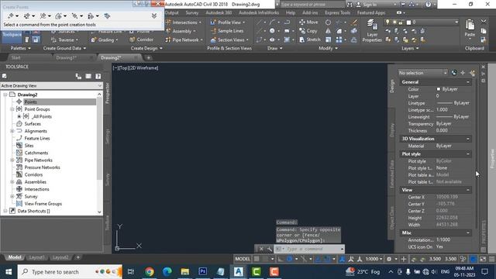The image size is (496, 279).
Task: Expand the Pipe Networks tree node
Action: 12,160
